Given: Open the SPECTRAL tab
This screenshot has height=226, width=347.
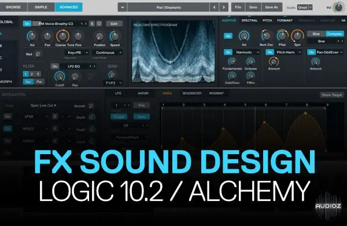Looking at the screenshot, I should [249, 20].
